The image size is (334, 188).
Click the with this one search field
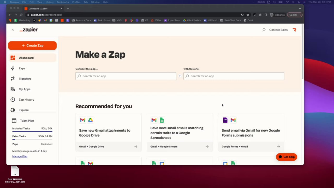pyautogui.click(x=234, y=76)
